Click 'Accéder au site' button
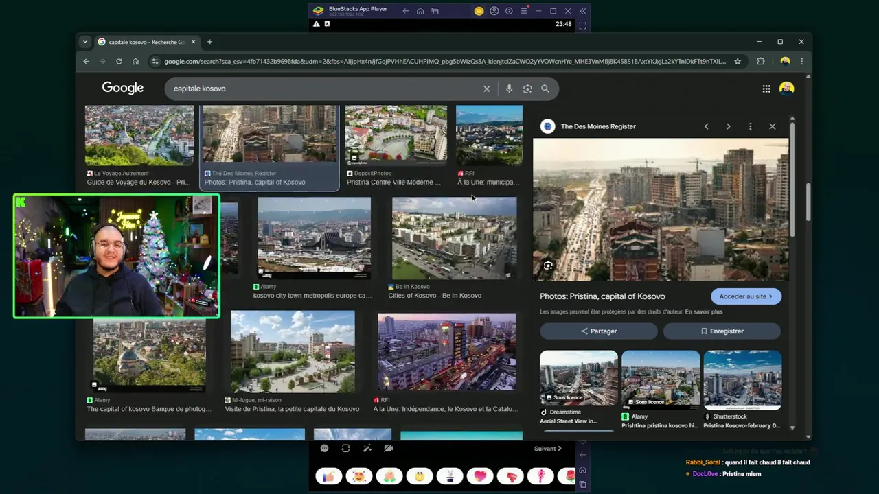This screenshot has height=494, width=879. [746, 296]
